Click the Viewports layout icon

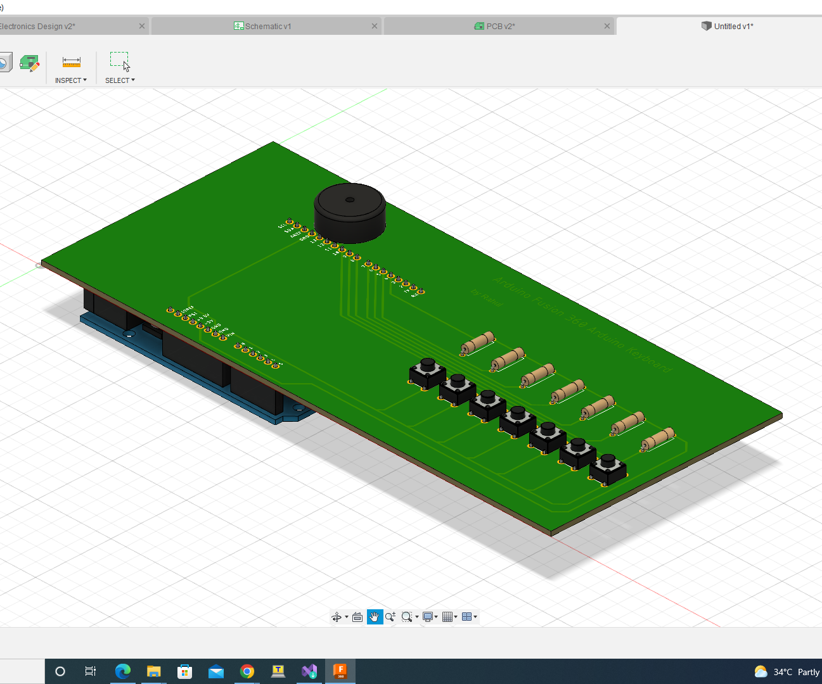[467, 616]
